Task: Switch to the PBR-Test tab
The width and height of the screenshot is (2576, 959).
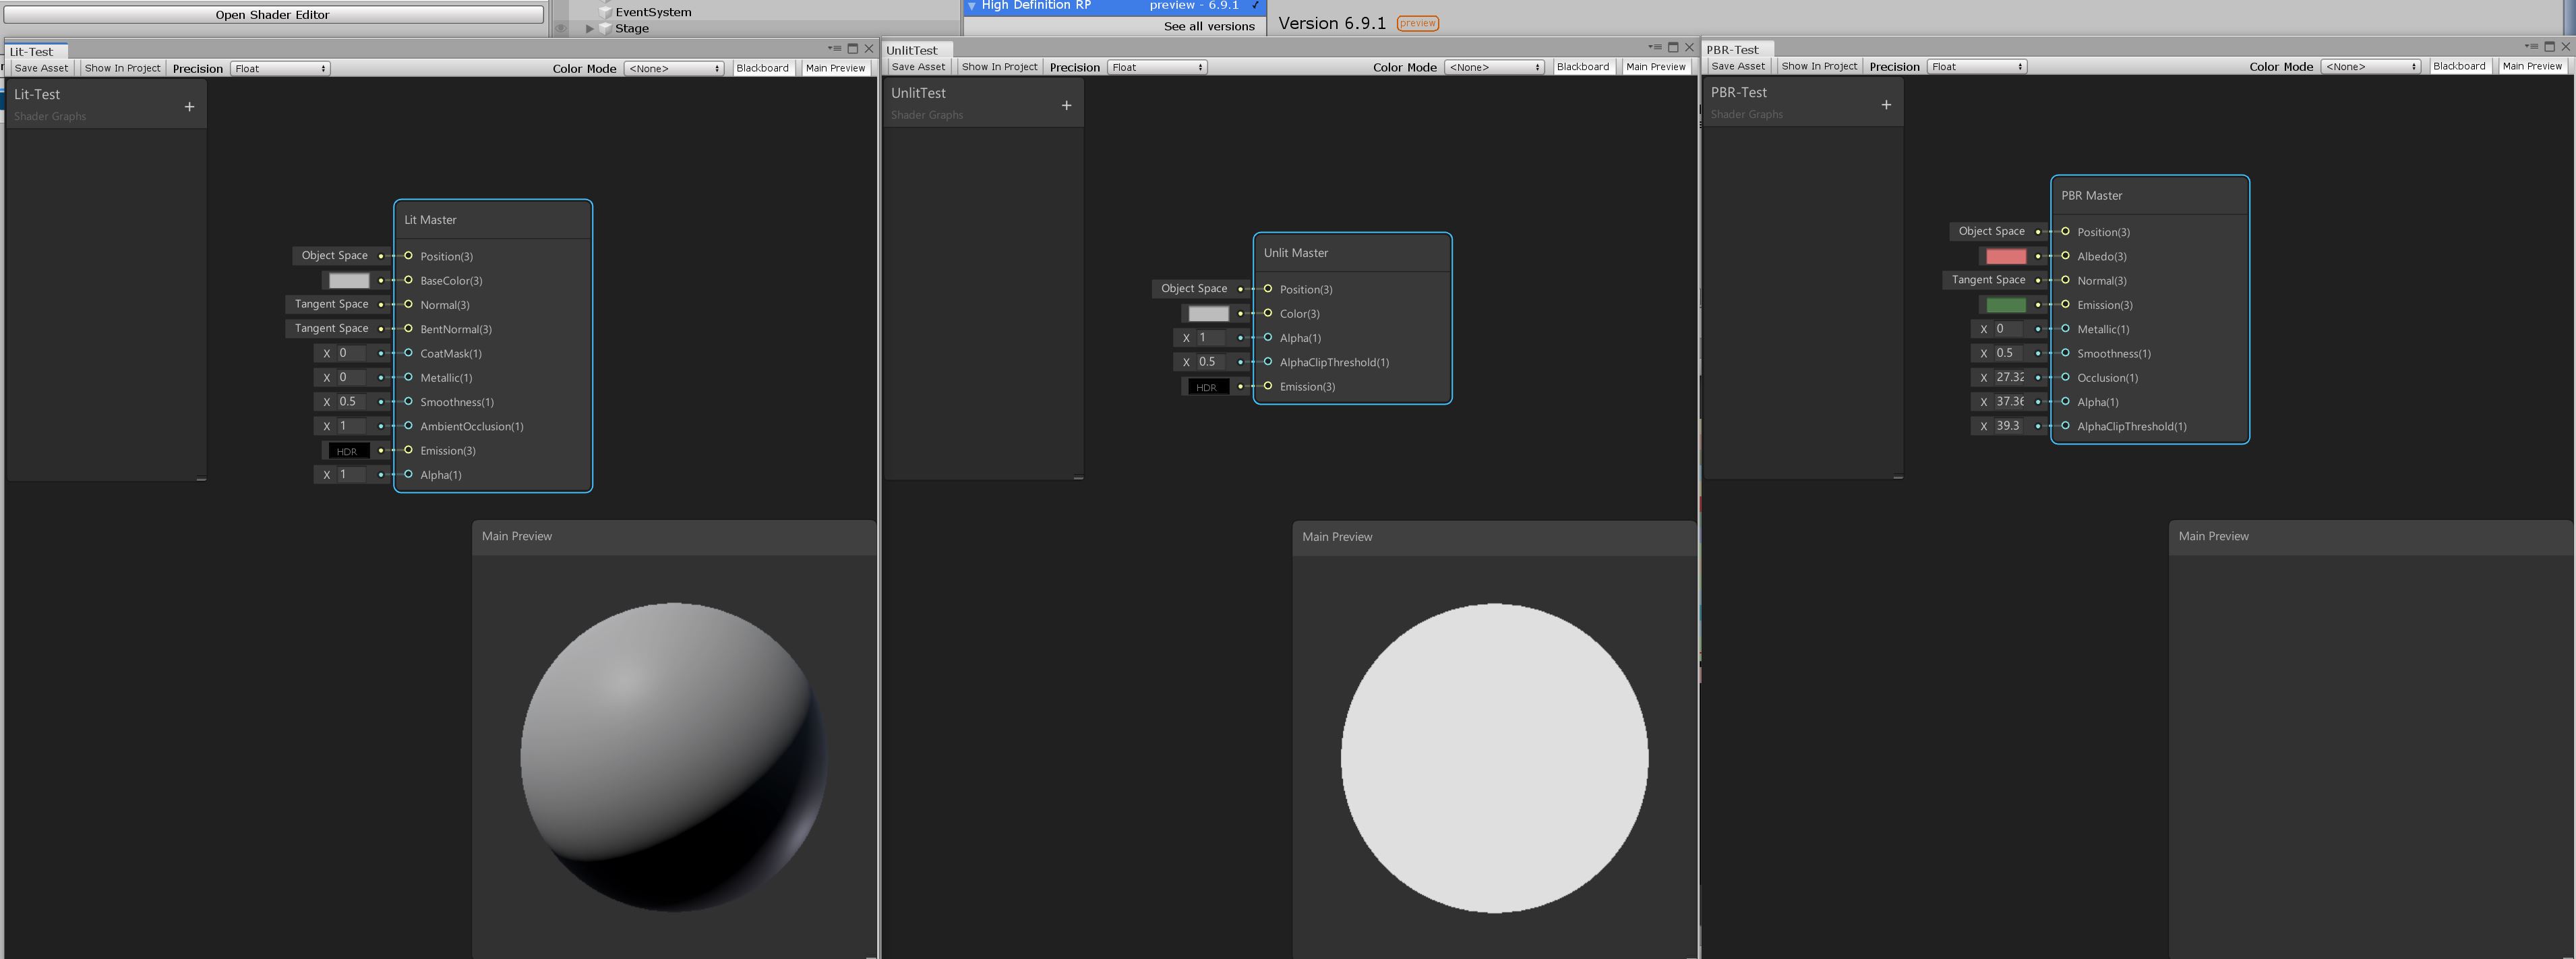Action: [x=1732, y=49]
